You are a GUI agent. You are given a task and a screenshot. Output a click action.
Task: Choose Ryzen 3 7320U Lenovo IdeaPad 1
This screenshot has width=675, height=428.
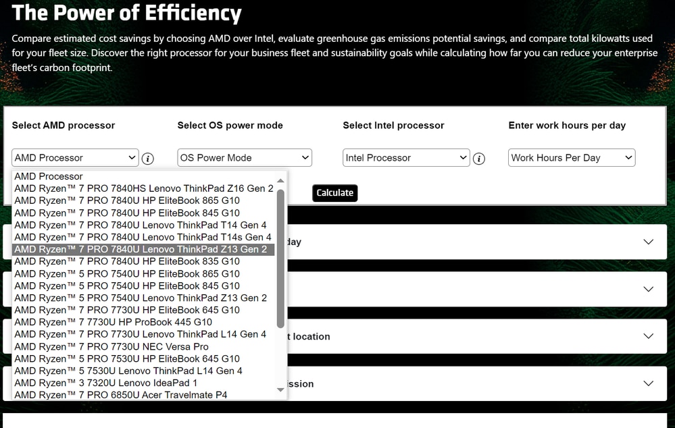click(143, 383)
